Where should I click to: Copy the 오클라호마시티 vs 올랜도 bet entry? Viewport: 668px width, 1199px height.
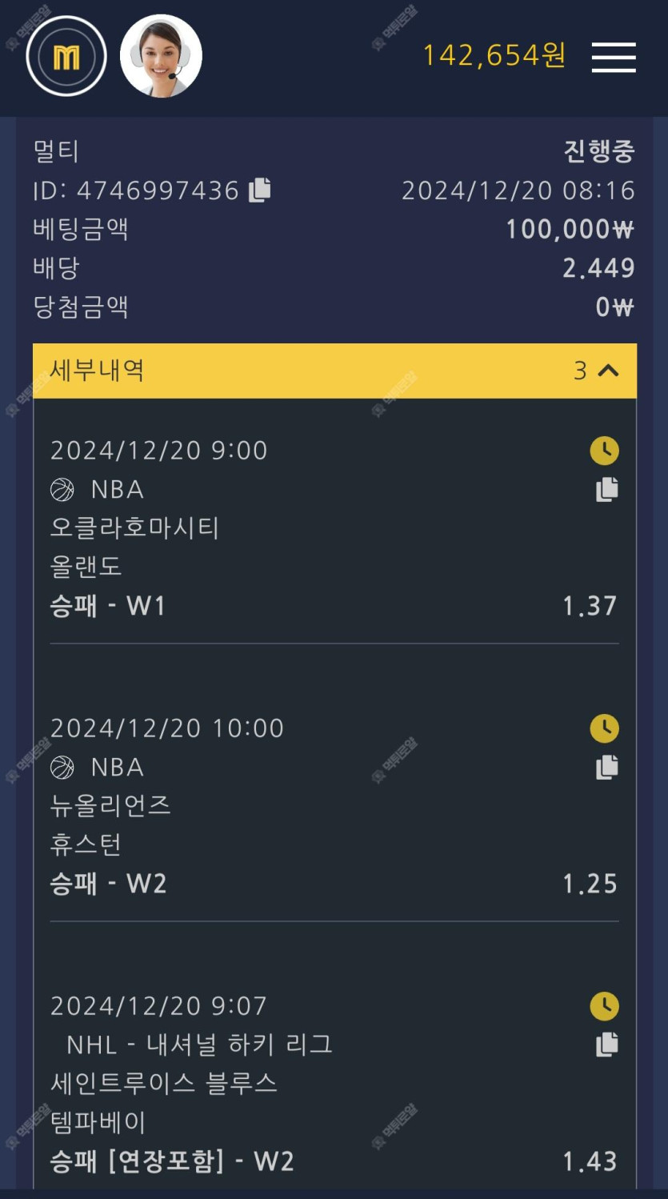click(x=606, y=489)
